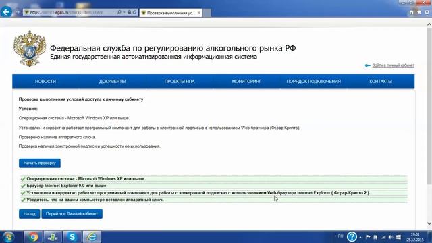Open Skype from taskbar
The width and height of the screenshot is (432, 243).
[72, 237]
